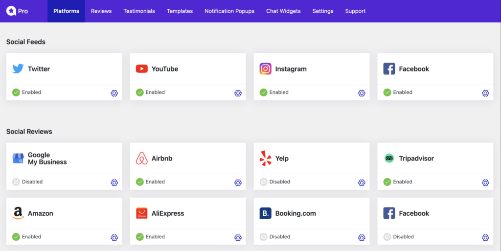Go to the Templates tab
501x251 pixels.
point(180,11)
